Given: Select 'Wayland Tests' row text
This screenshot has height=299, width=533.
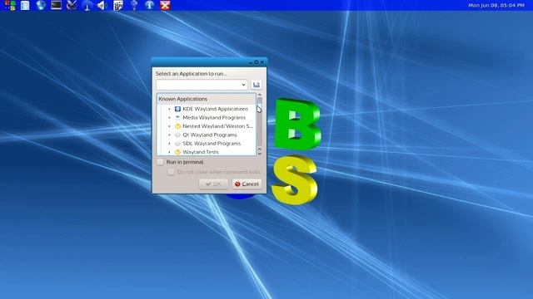Looking at the screenshot, I should [201, 152].
